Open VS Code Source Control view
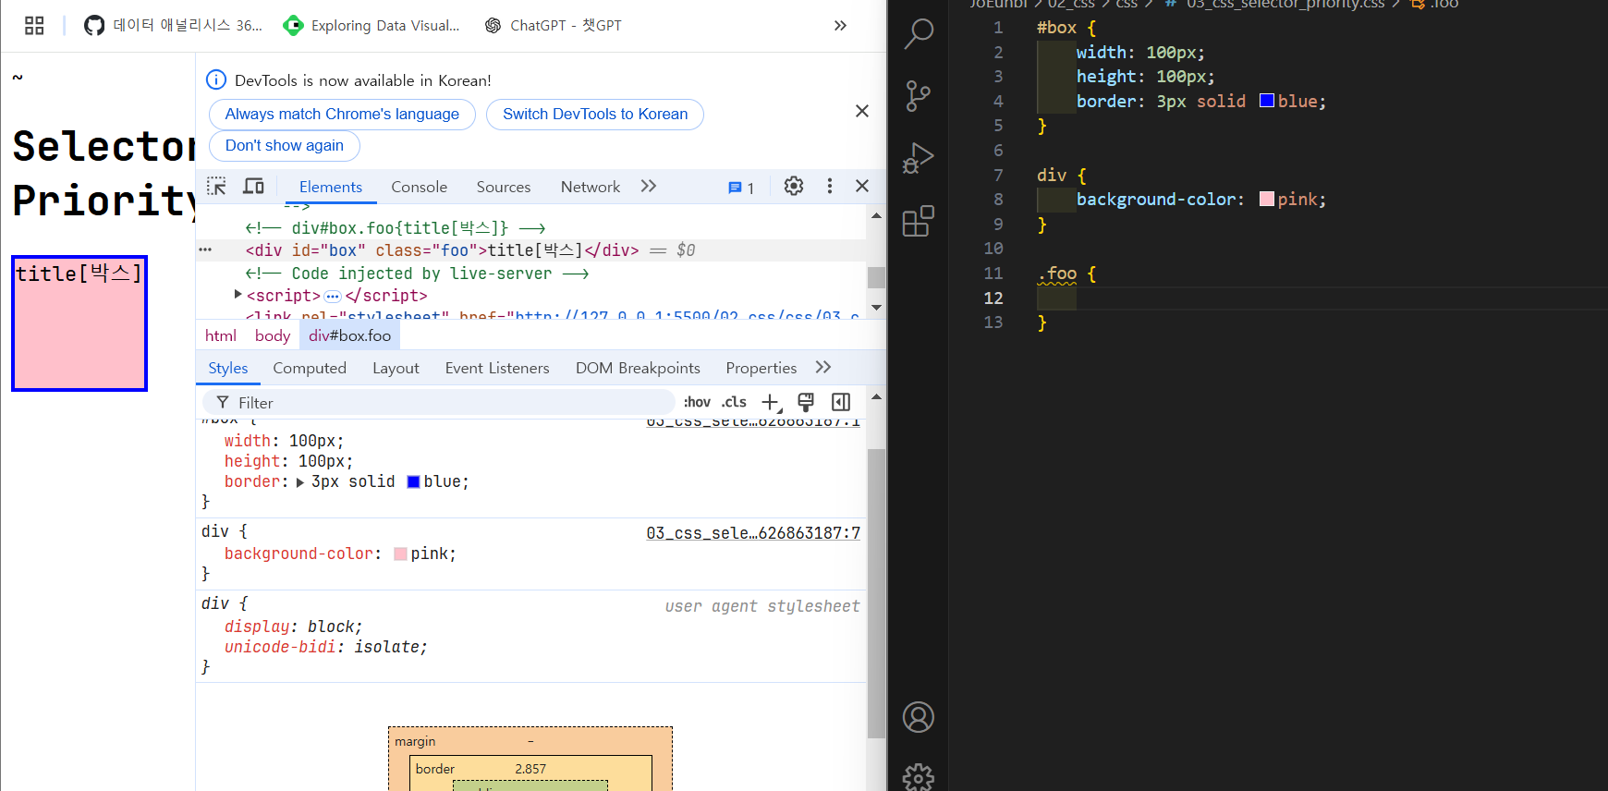1608x791 pixels. click(x=918, y=96)
